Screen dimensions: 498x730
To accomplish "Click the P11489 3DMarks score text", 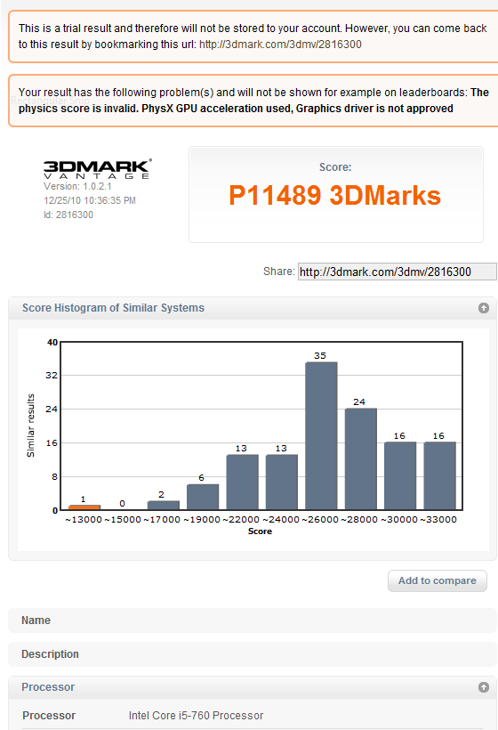I will (334, 196).
